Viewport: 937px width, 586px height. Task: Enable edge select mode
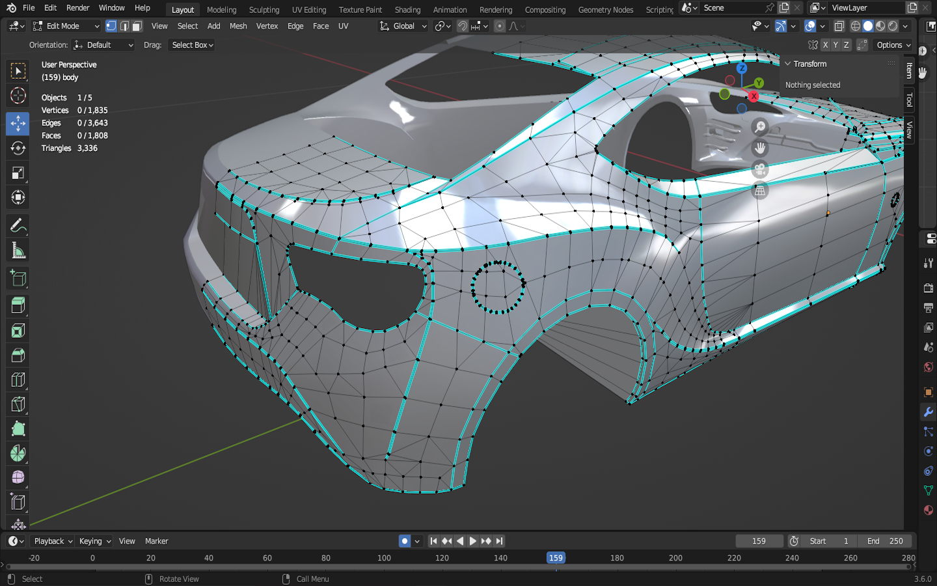point(124,26)
